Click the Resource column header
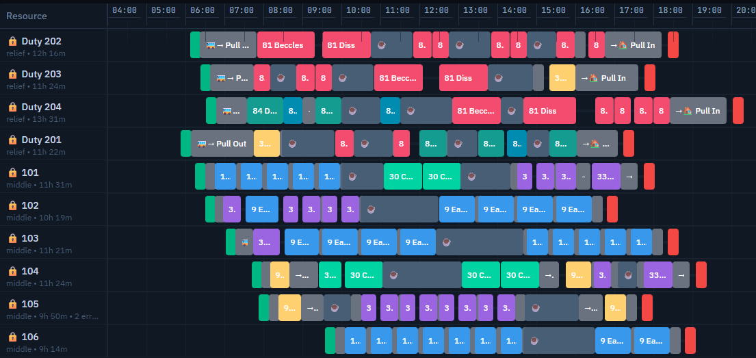The width and height of the screenshot is (756, 358). tap(27, 16)
